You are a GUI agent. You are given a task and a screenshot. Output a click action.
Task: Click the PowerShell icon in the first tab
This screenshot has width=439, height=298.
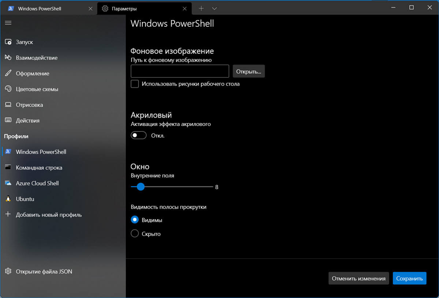pos(11,8)
